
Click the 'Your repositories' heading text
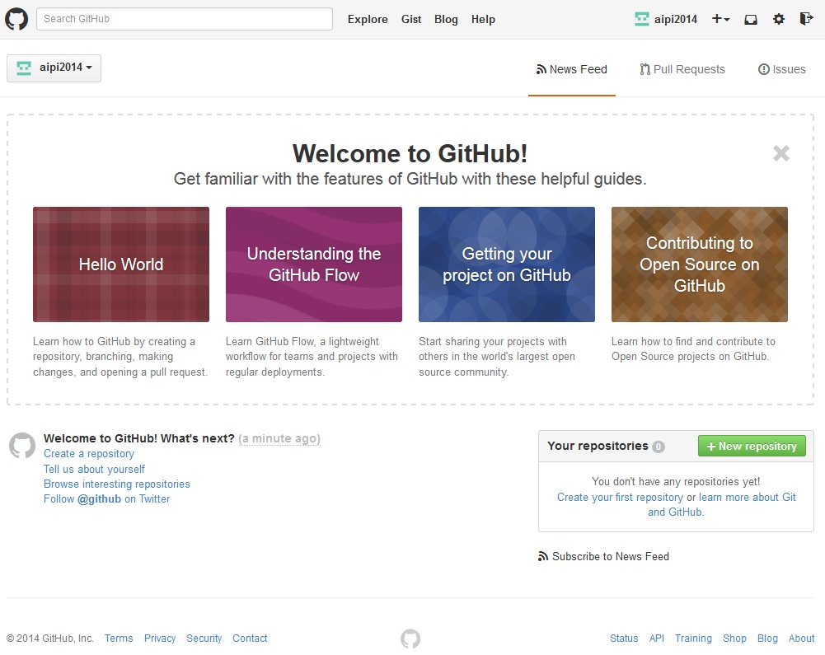click(598, 446)
